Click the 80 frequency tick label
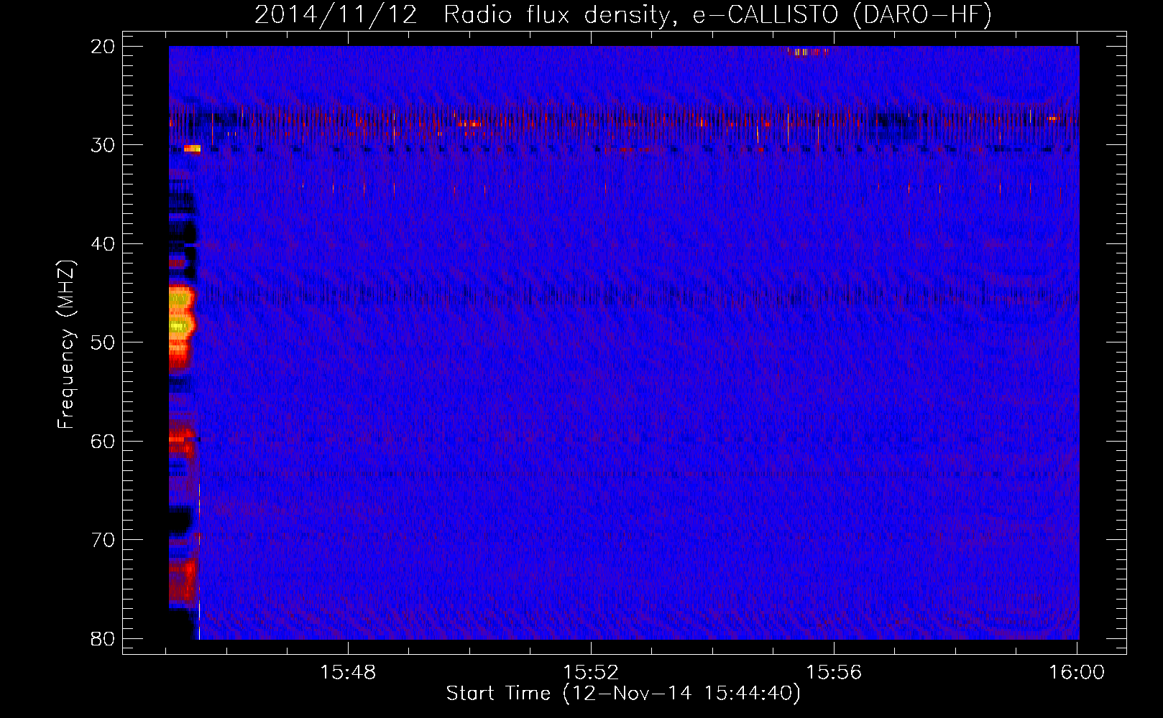Screen dimensions: 1163x718 103,638
